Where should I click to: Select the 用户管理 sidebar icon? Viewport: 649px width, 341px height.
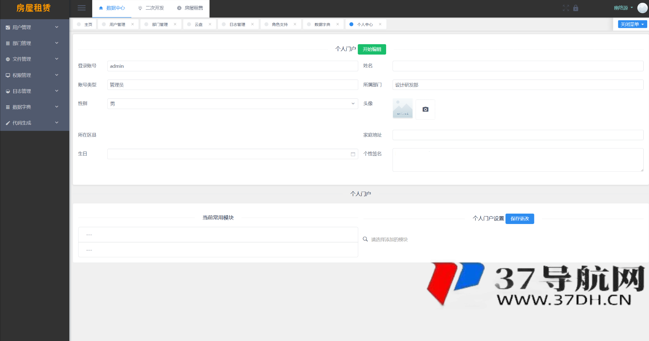click(8, 27)
